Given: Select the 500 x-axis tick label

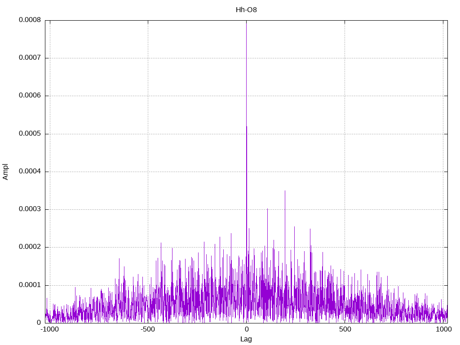Looking at the screenshot, I should click(345, 329).
